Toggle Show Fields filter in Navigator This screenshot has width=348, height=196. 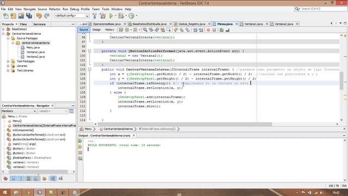click(x=13, y=178)
